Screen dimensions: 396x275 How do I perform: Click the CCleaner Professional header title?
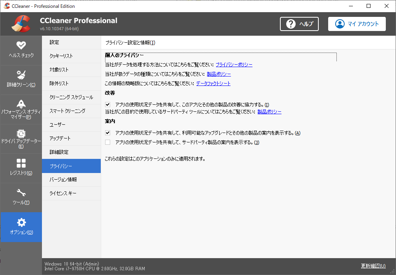78,20
